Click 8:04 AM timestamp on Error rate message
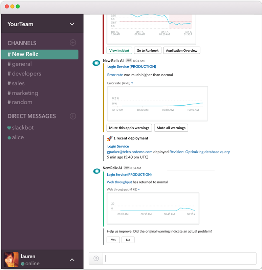262x270 pixels. pos(139,61)
